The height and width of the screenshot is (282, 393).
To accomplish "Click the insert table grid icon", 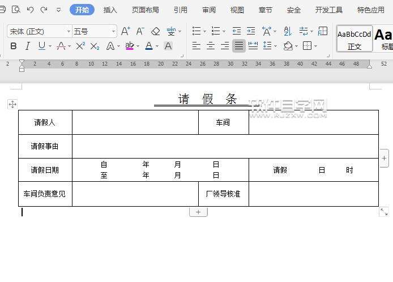I will click(x=323, y=31).
